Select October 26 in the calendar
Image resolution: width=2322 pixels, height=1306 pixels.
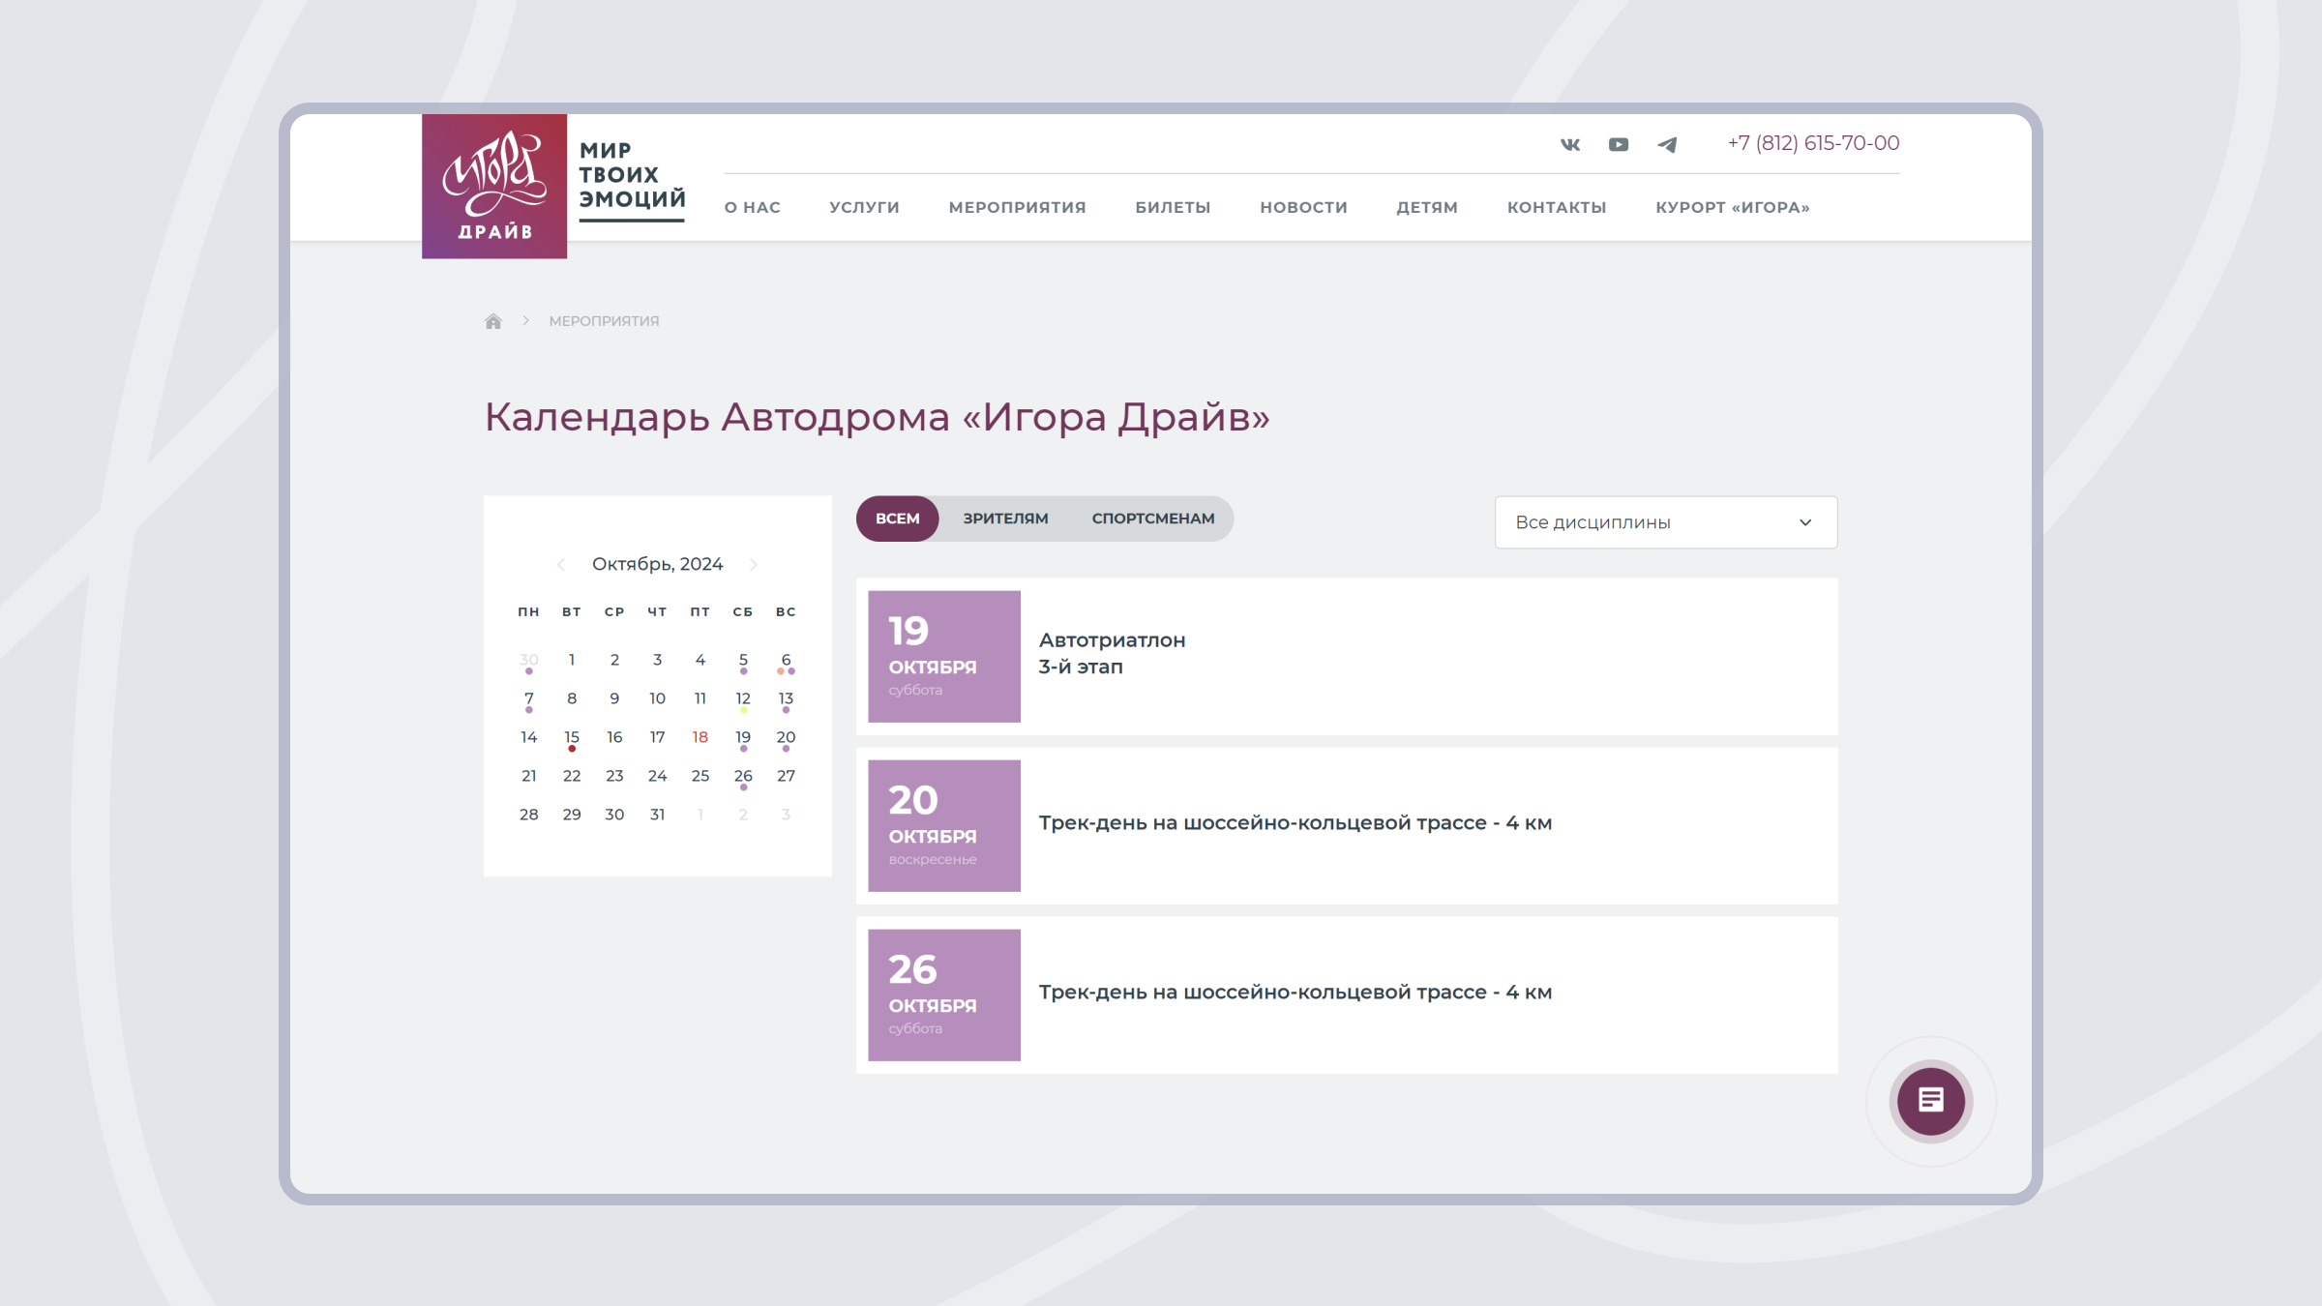tap(743, 776)
